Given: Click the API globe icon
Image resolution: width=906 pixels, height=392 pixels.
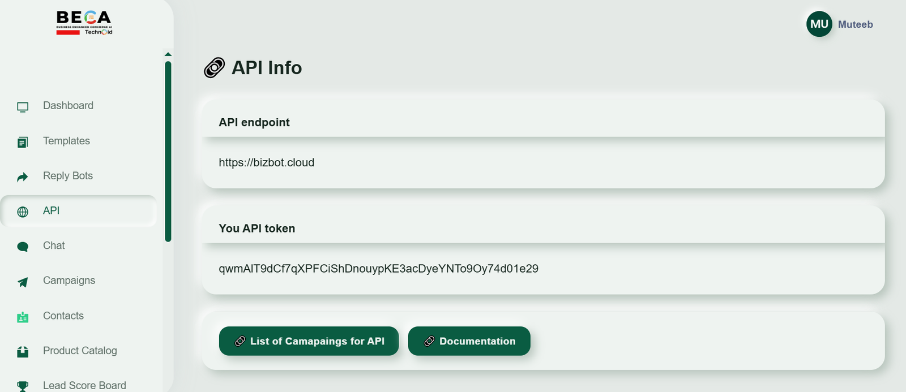Looking at the screenshot, I should coord(23,212).
